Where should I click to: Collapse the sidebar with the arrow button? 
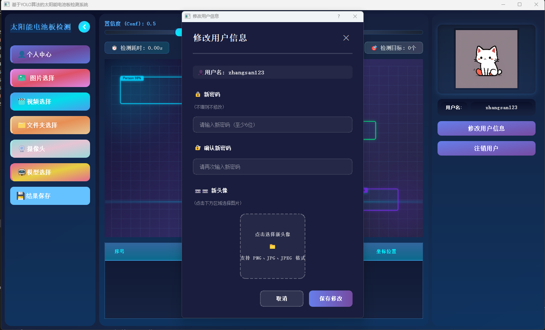click(84, 26)
